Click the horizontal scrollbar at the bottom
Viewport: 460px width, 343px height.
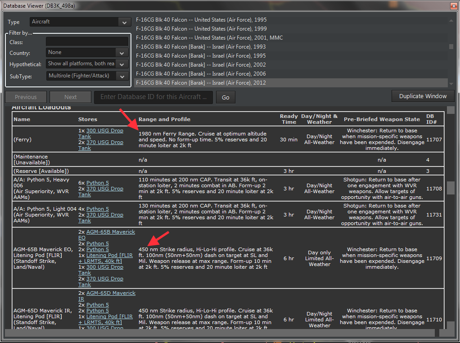[220, 333]
